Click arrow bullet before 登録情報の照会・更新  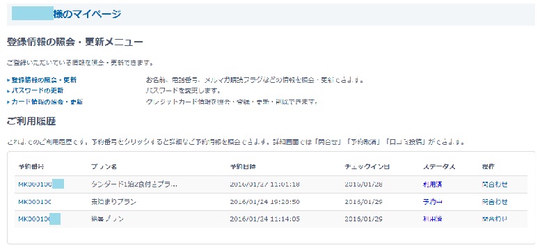[x=8, y=80]
